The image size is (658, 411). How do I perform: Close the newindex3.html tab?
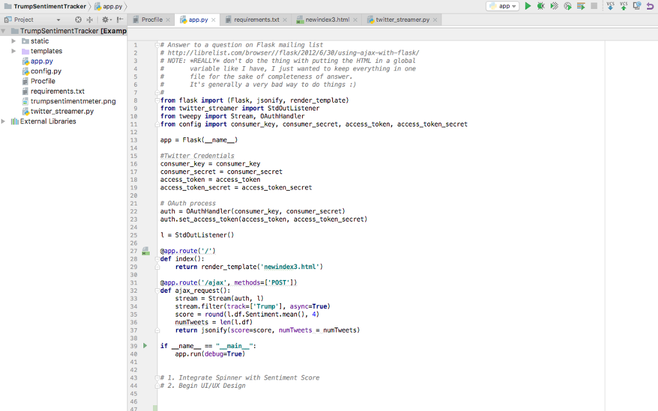356,20
